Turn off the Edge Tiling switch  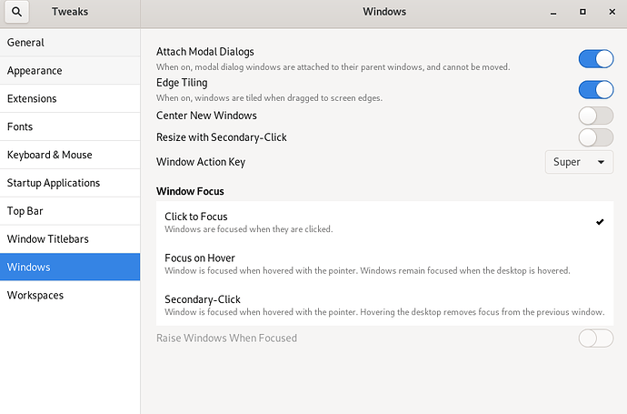click(x=596, y=89)
